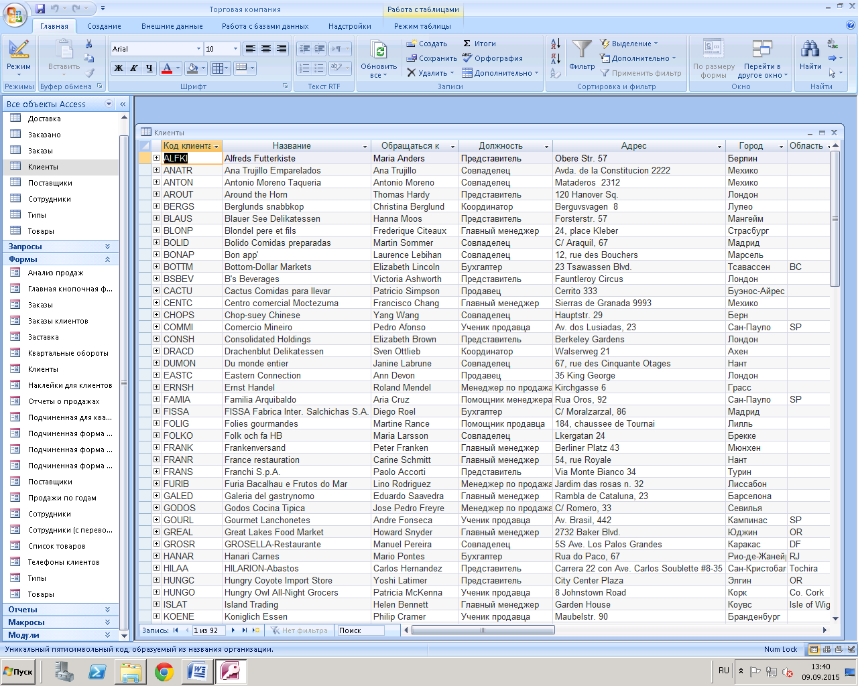Click the Пуск start button

[x=18, y=671]
